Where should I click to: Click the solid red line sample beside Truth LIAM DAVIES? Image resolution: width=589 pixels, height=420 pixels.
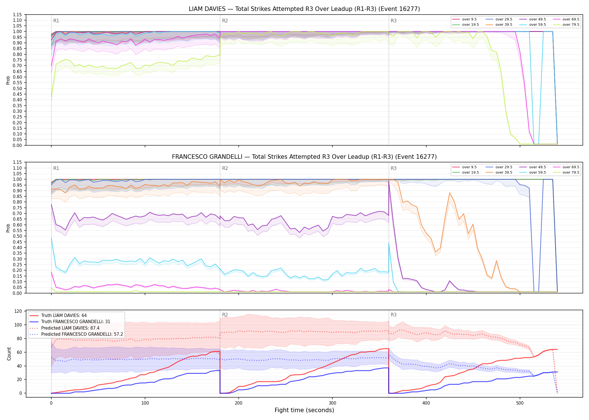coord(34,316)
